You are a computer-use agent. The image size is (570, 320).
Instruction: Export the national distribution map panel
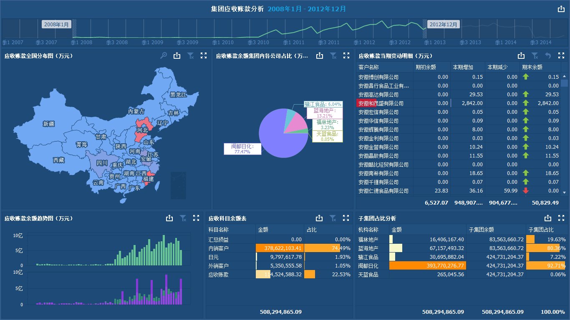[x=177, y=55]
